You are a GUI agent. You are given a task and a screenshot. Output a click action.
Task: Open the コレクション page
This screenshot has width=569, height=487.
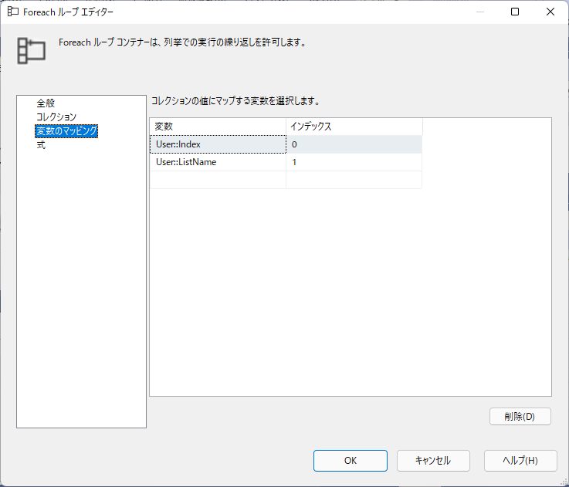[56, 117]
